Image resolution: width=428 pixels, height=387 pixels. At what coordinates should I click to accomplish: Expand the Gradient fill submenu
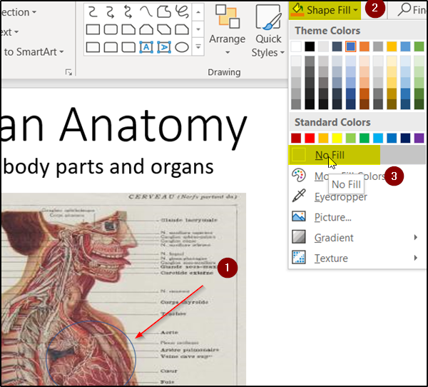tap(357, 238)
